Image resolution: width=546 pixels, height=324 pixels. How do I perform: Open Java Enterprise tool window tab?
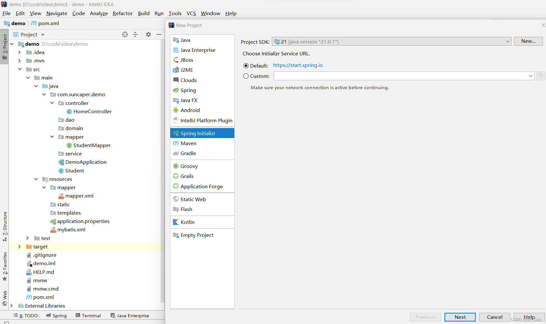point(130,316)
